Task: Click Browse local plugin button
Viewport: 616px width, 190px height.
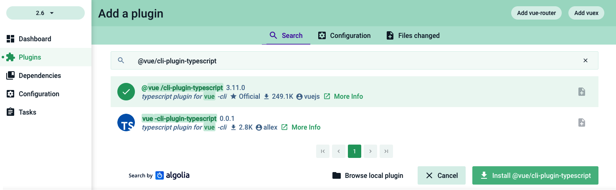Action: [x=368, y=175]
